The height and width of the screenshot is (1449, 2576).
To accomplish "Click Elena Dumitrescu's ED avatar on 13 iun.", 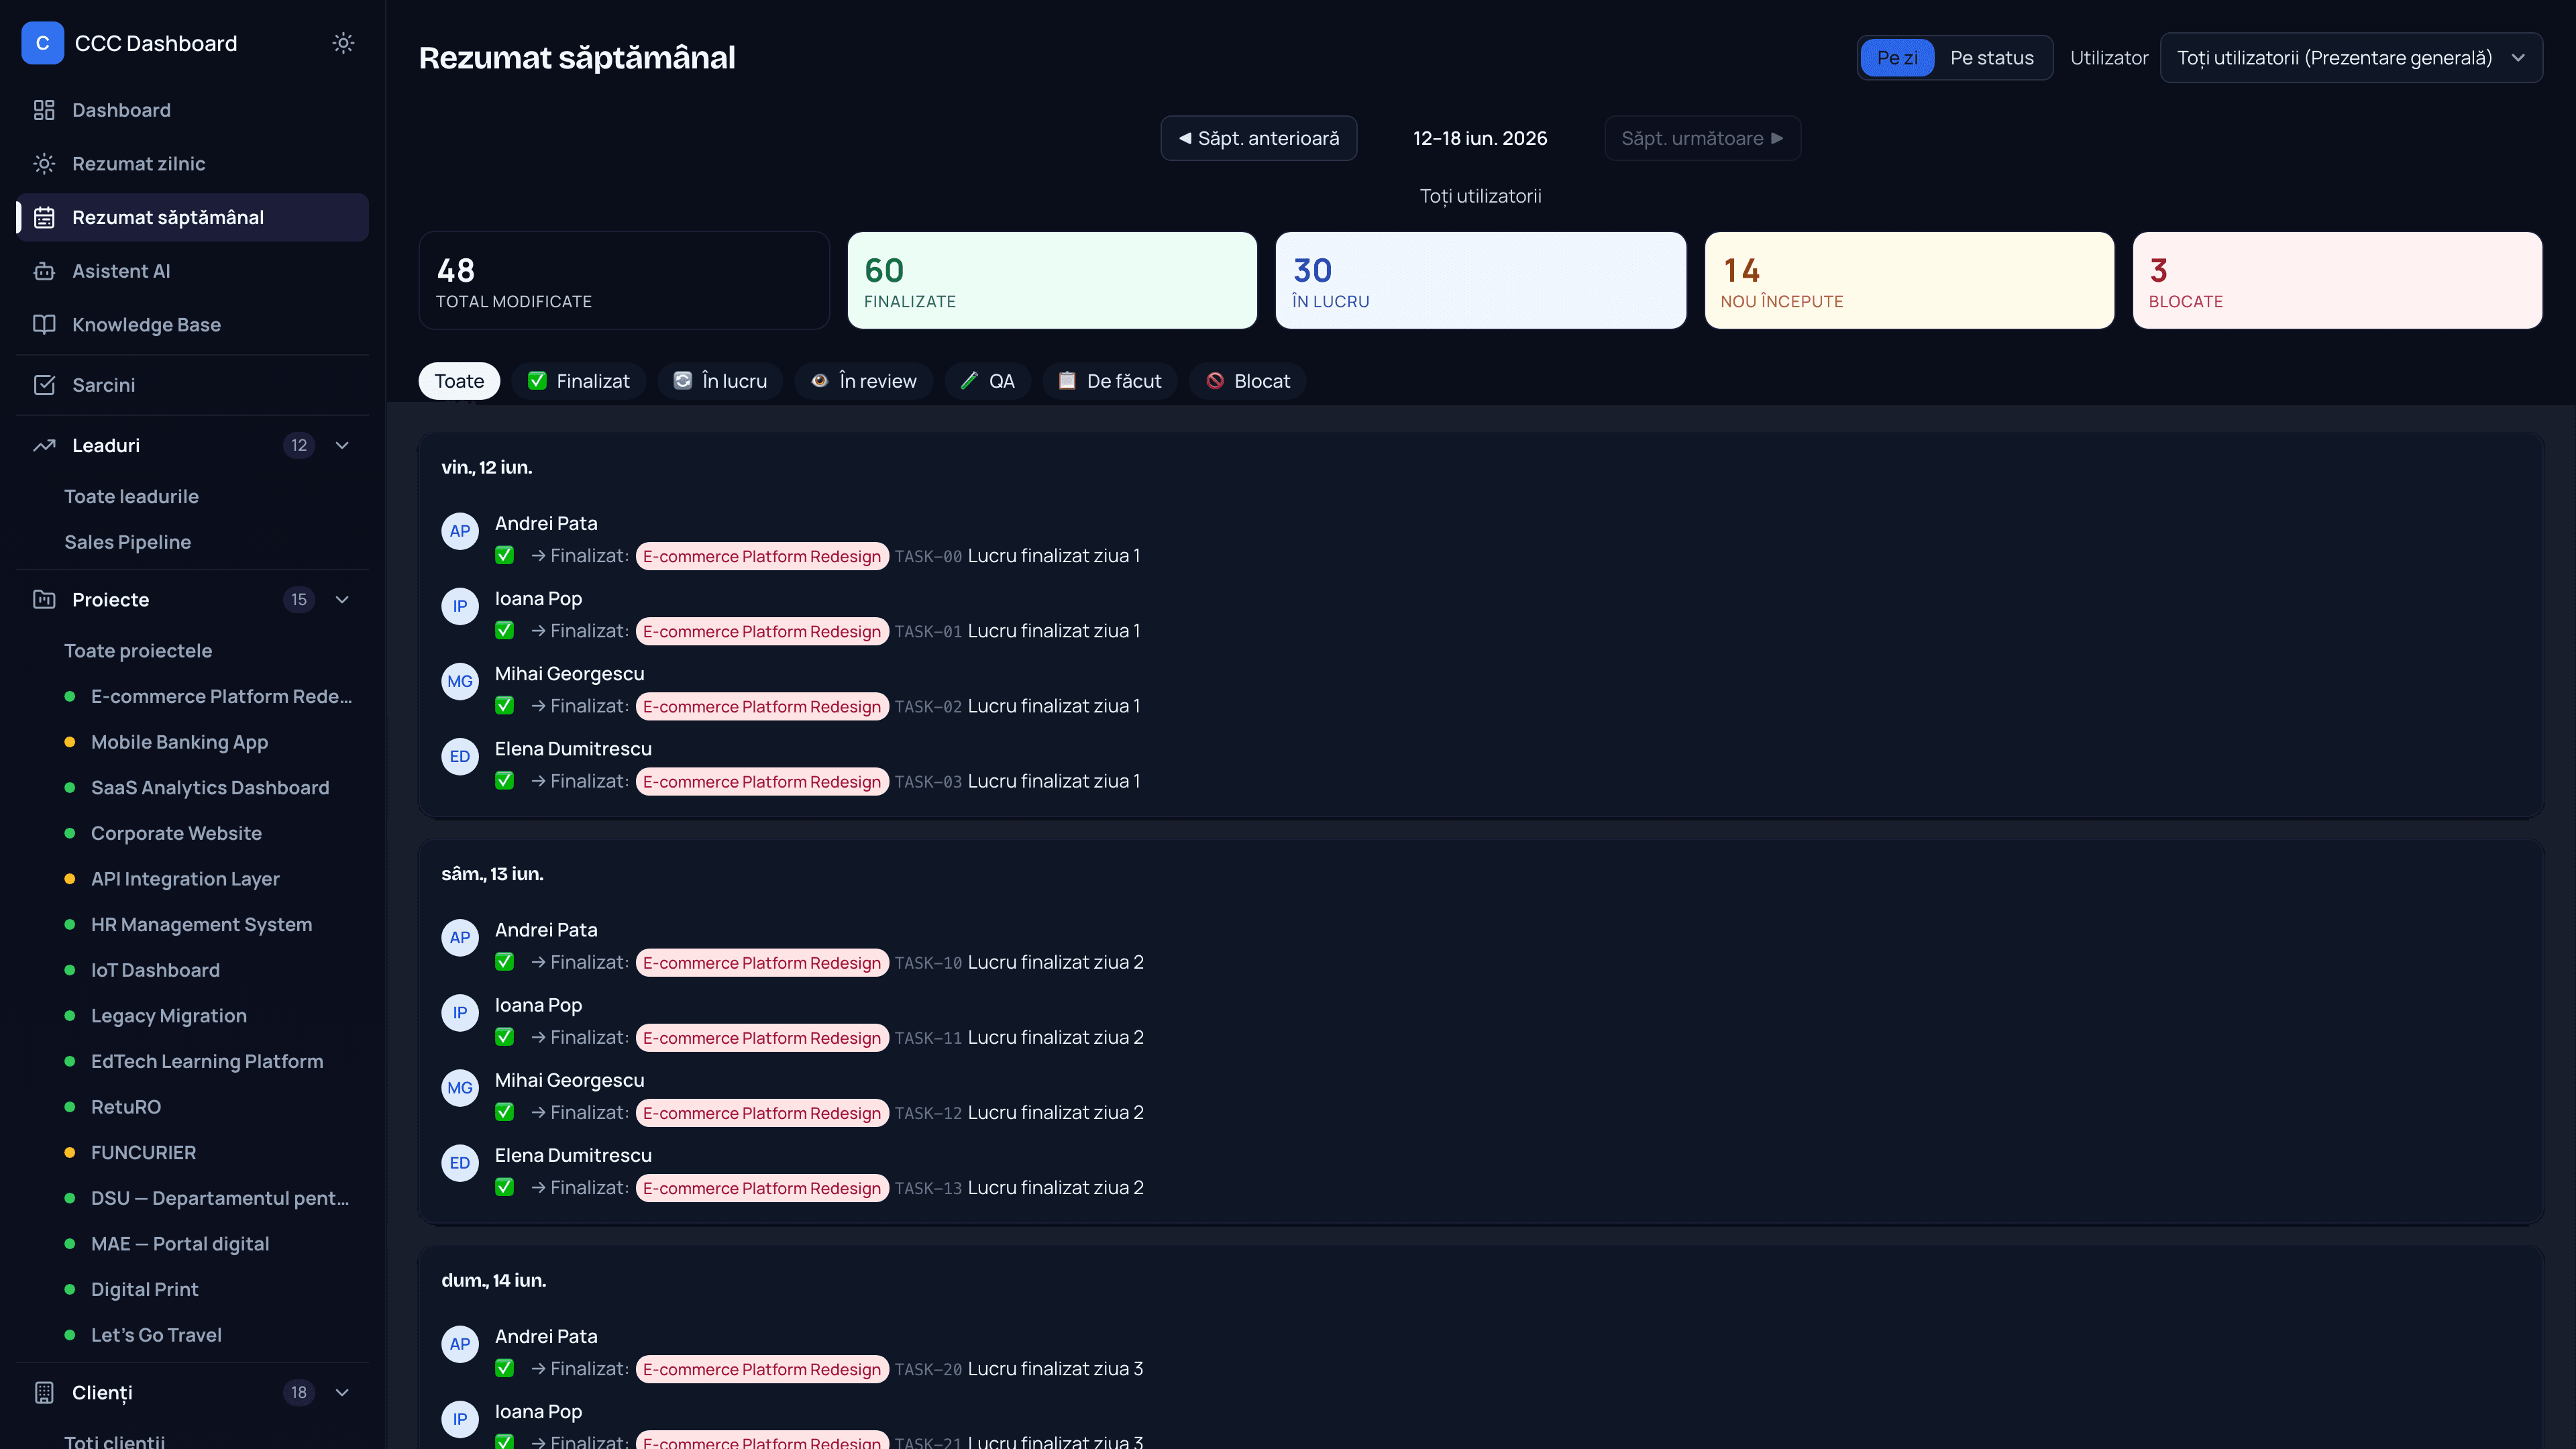I will [460, 1163].
